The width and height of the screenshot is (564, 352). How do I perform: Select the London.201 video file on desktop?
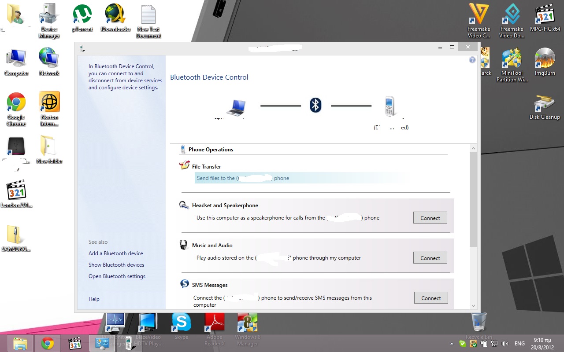(16, 194)
